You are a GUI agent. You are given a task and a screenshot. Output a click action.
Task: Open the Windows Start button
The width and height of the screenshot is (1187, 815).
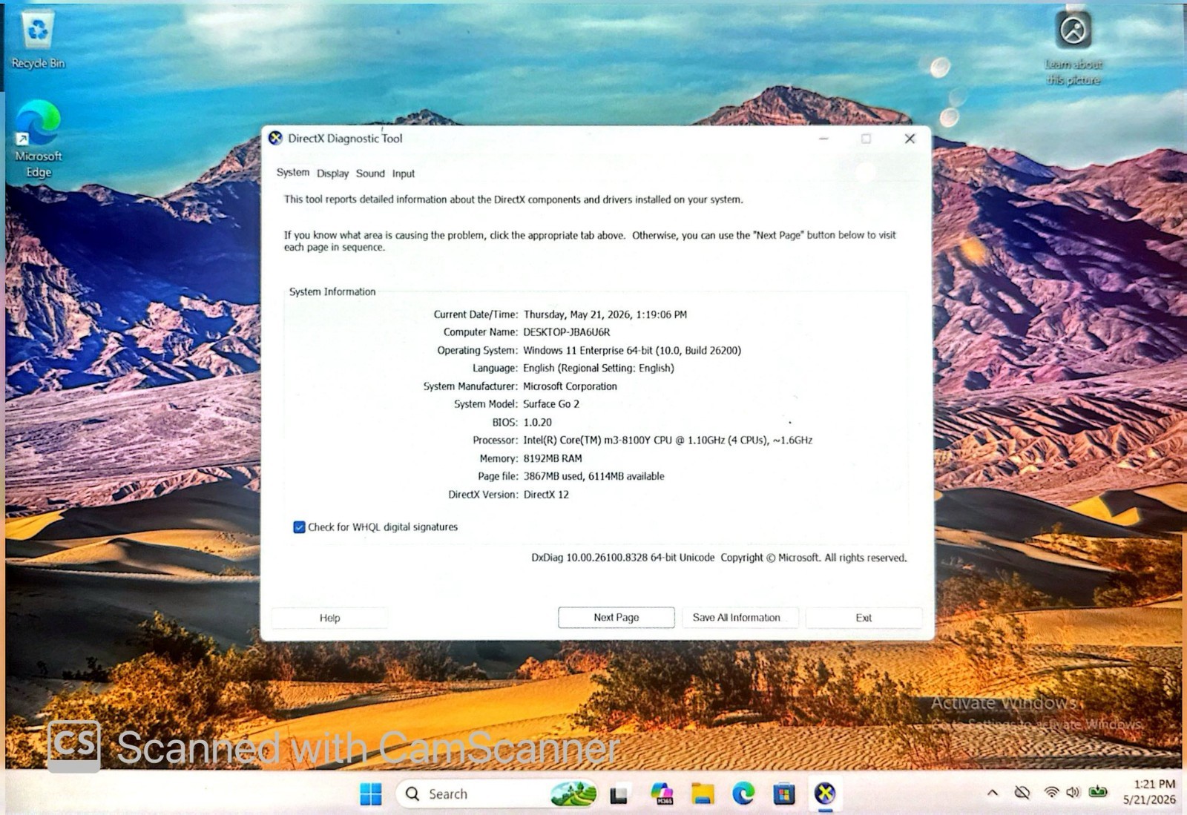pos(370,794)
